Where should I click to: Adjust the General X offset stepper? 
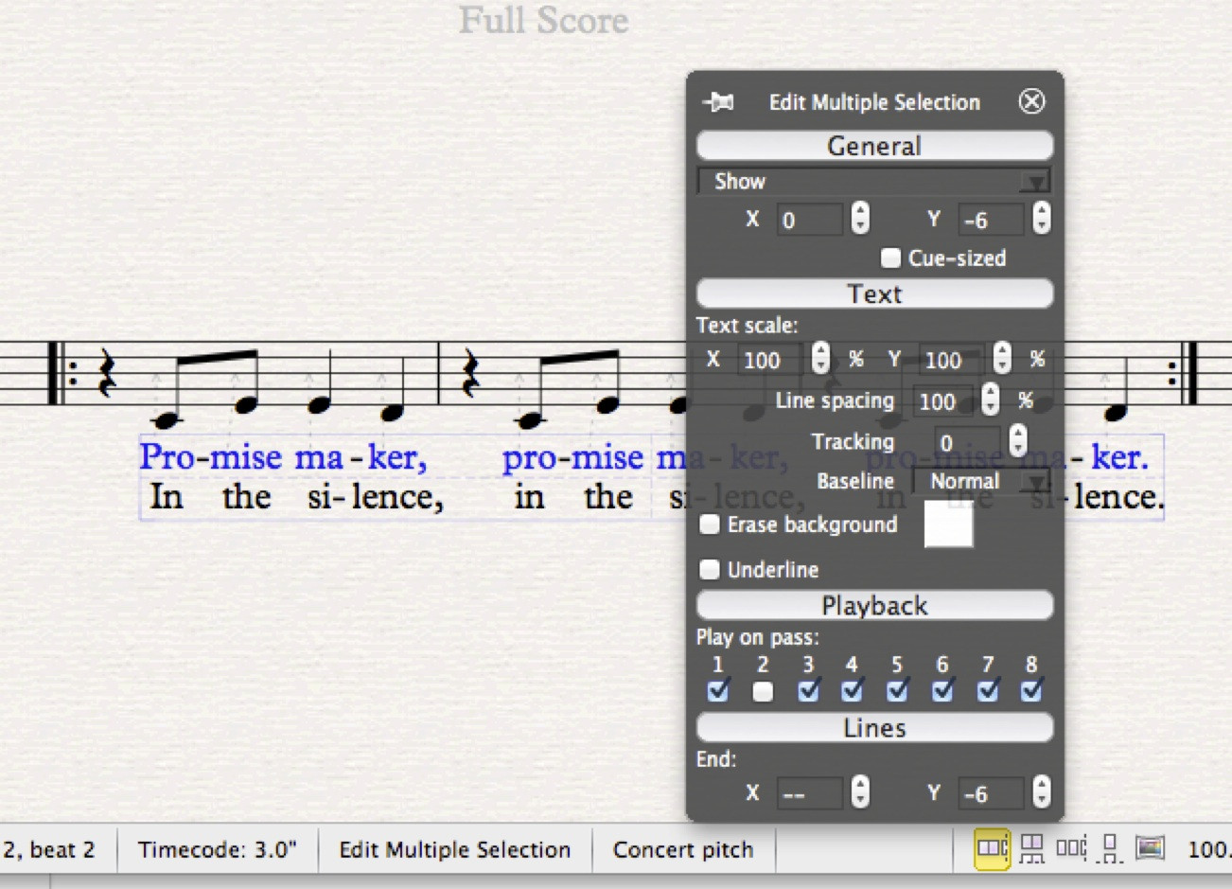click(x=859, y=219)
